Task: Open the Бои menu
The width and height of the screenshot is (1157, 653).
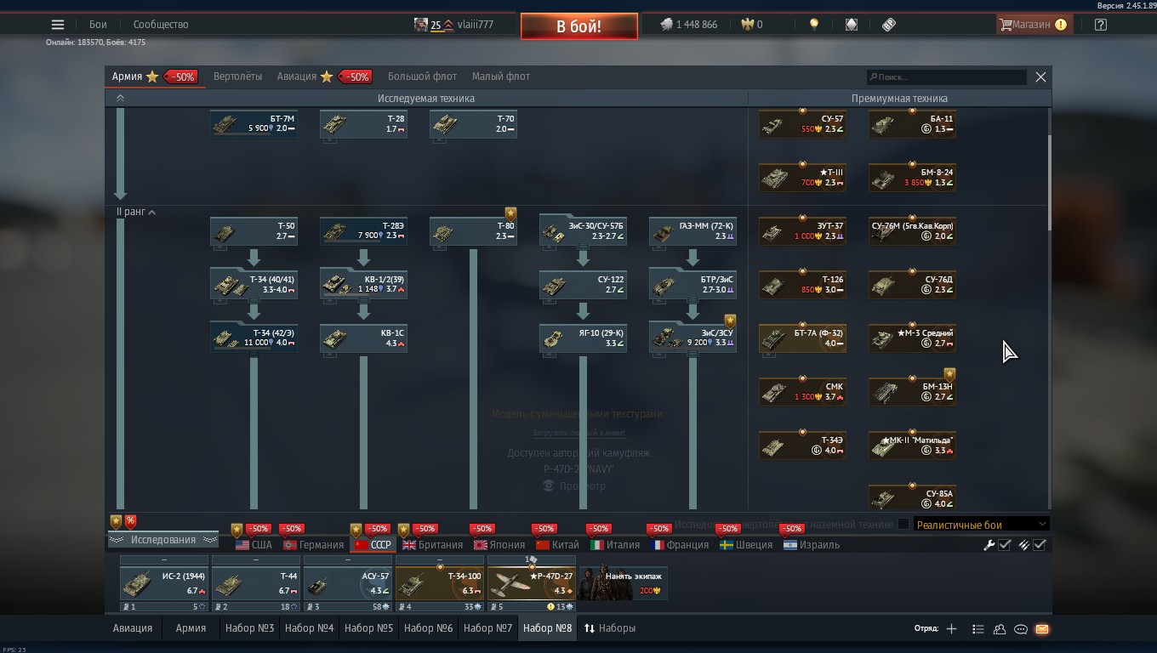Action: point(99,25)
